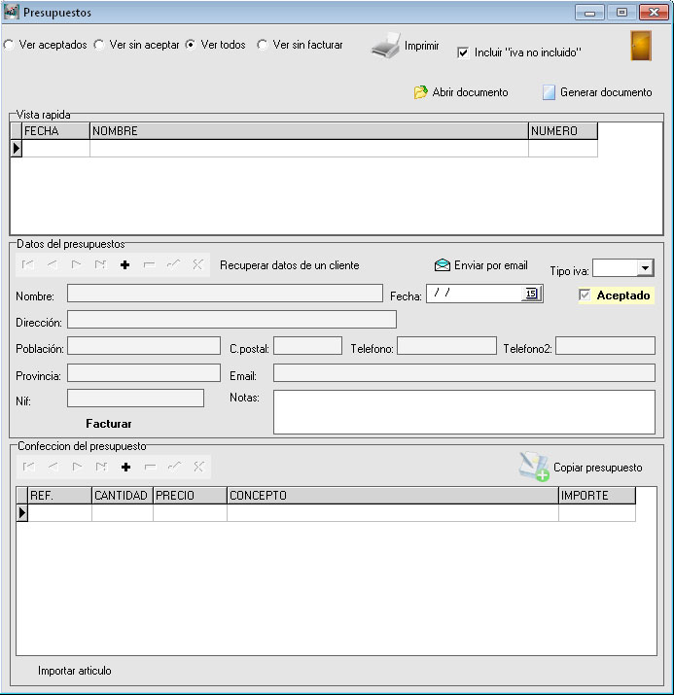Click the Generar documento page icon
674x695 pixels.
(x=549, y=92)
